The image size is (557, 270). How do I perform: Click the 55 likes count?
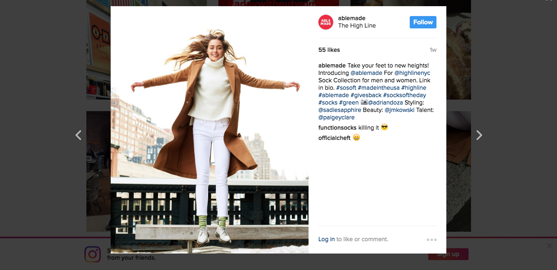tap(329, 50)
